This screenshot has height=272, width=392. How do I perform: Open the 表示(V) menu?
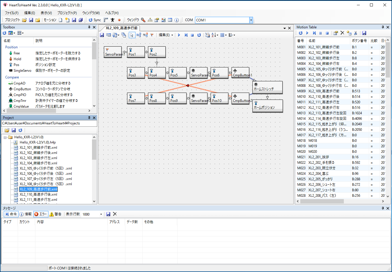click(x=46, y=13)
